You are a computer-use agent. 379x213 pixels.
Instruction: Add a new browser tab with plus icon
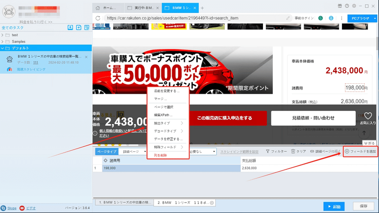pos(202,8)
